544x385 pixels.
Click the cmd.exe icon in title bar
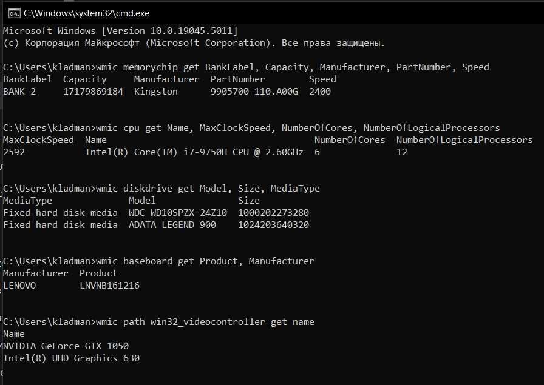(x=14, y=13)
